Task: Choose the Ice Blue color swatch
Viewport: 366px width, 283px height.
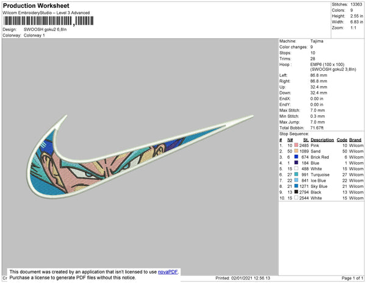Action: tap(296, 180)
